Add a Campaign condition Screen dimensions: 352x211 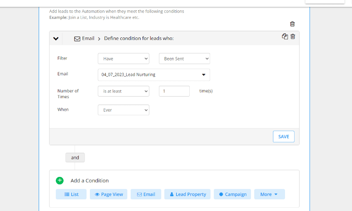coord(232,194)
